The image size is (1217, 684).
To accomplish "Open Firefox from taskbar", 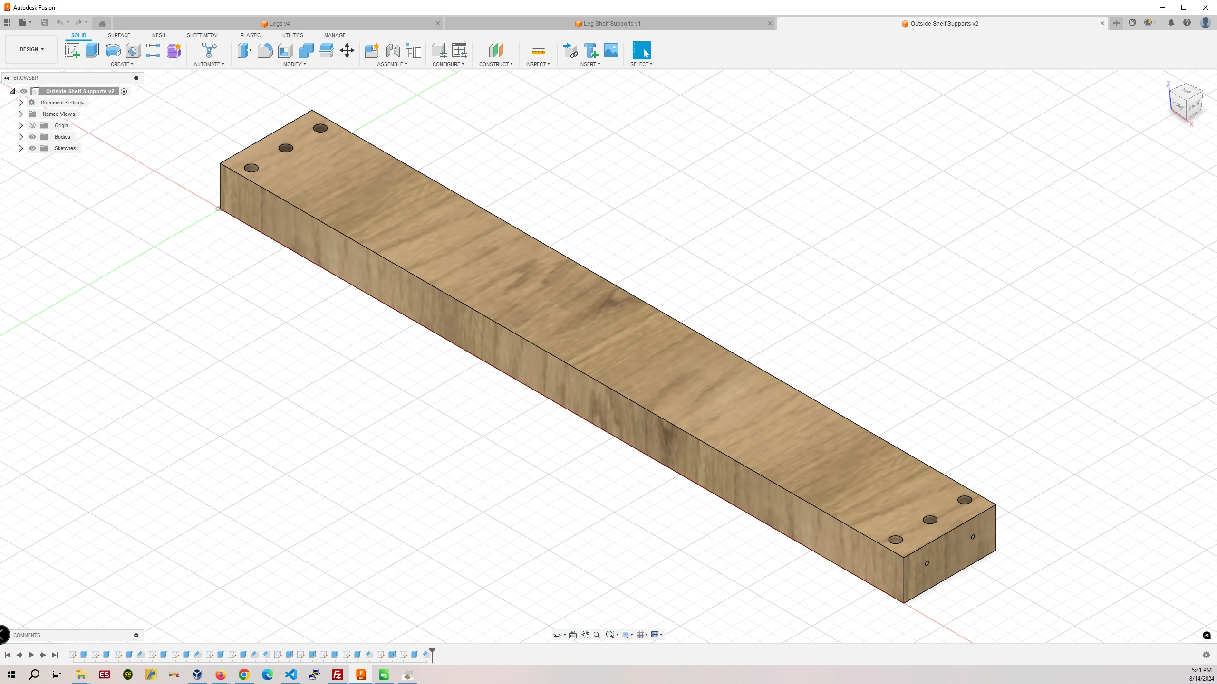I will (221, 674).
